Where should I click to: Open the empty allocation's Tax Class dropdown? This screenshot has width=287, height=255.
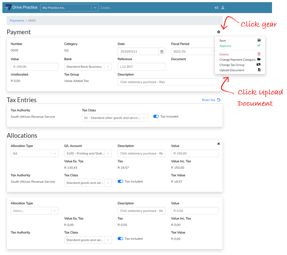click(x=88, y=240)
